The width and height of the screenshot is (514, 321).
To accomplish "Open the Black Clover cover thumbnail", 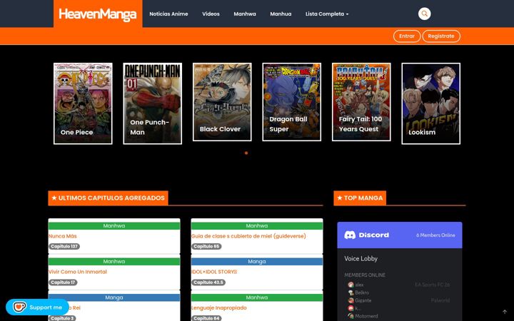I will click(x=222, y=102).
